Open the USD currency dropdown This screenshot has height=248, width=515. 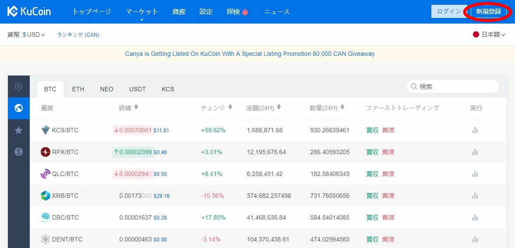click(x=34, y=34)
